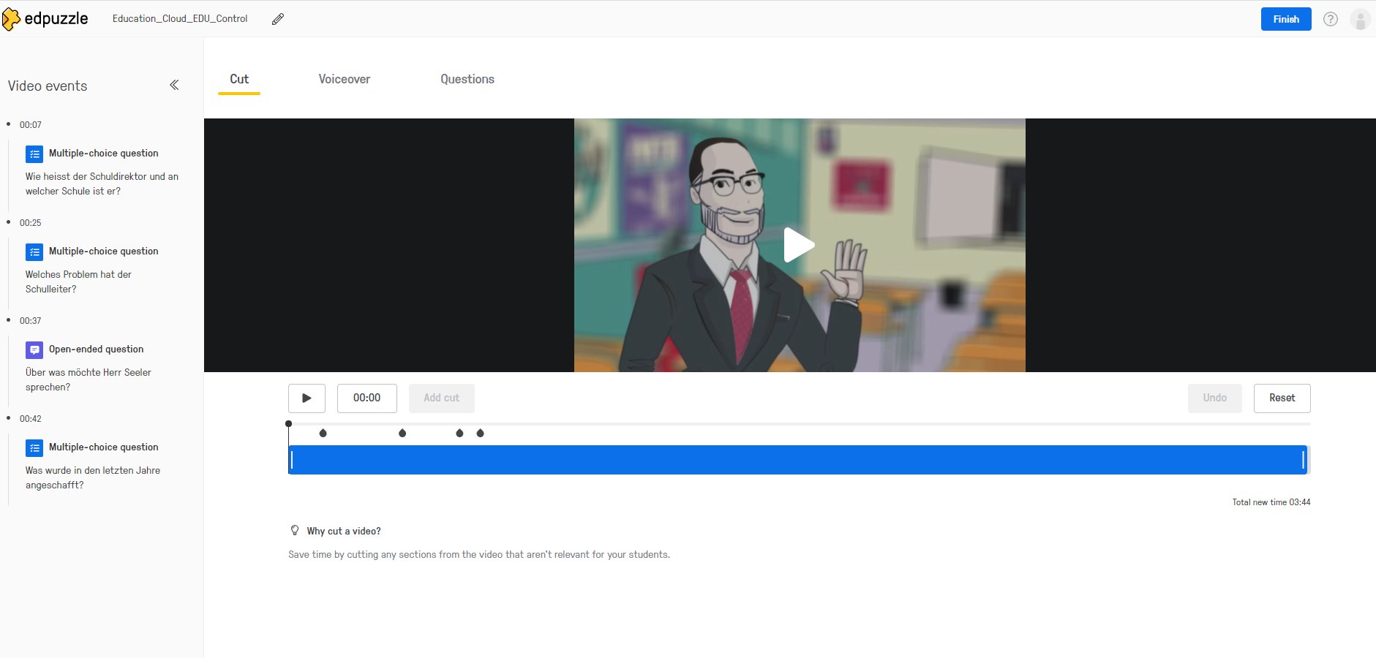Click the Undo button
1376x658 pixels.
click(x=1215, y=398)
